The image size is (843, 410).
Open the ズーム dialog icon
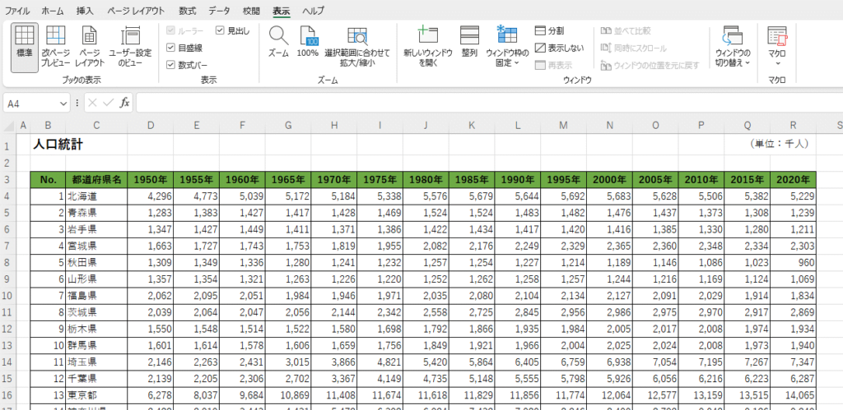tap(278, 36)
